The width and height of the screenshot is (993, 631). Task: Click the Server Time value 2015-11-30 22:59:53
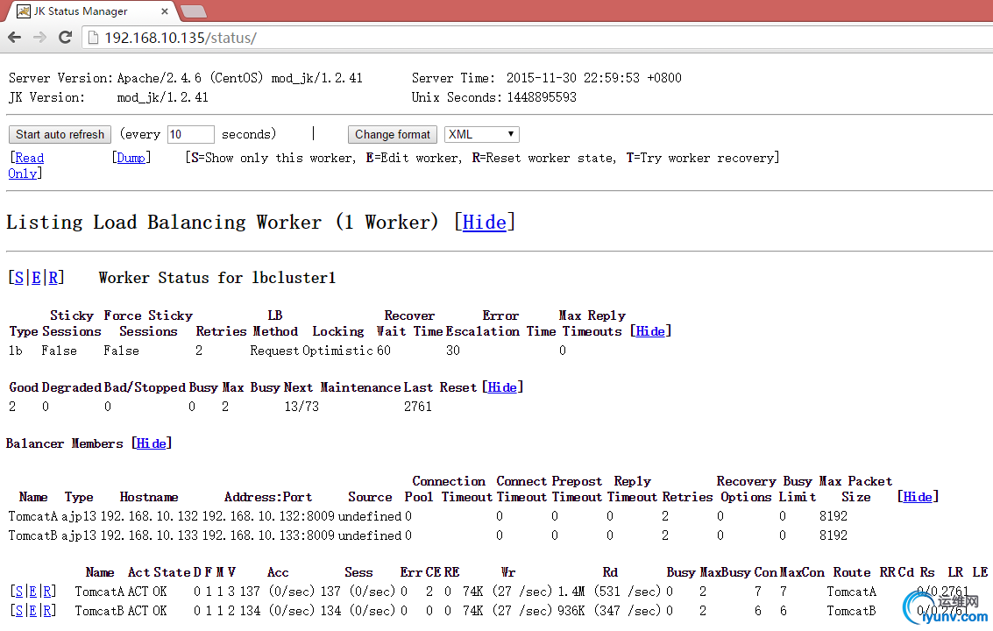[573, 78]
